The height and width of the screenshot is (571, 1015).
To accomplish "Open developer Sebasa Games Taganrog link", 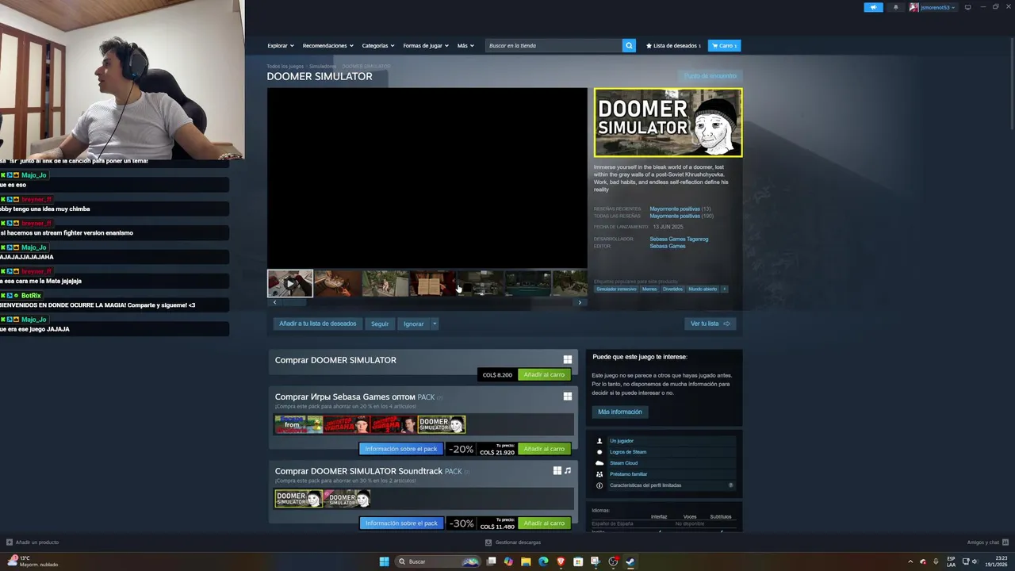I will pos(679,239).
